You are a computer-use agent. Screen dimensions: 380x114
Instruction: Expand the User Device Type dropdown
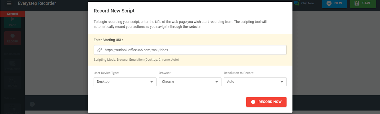pyautogui.click(x=125, y=82)
